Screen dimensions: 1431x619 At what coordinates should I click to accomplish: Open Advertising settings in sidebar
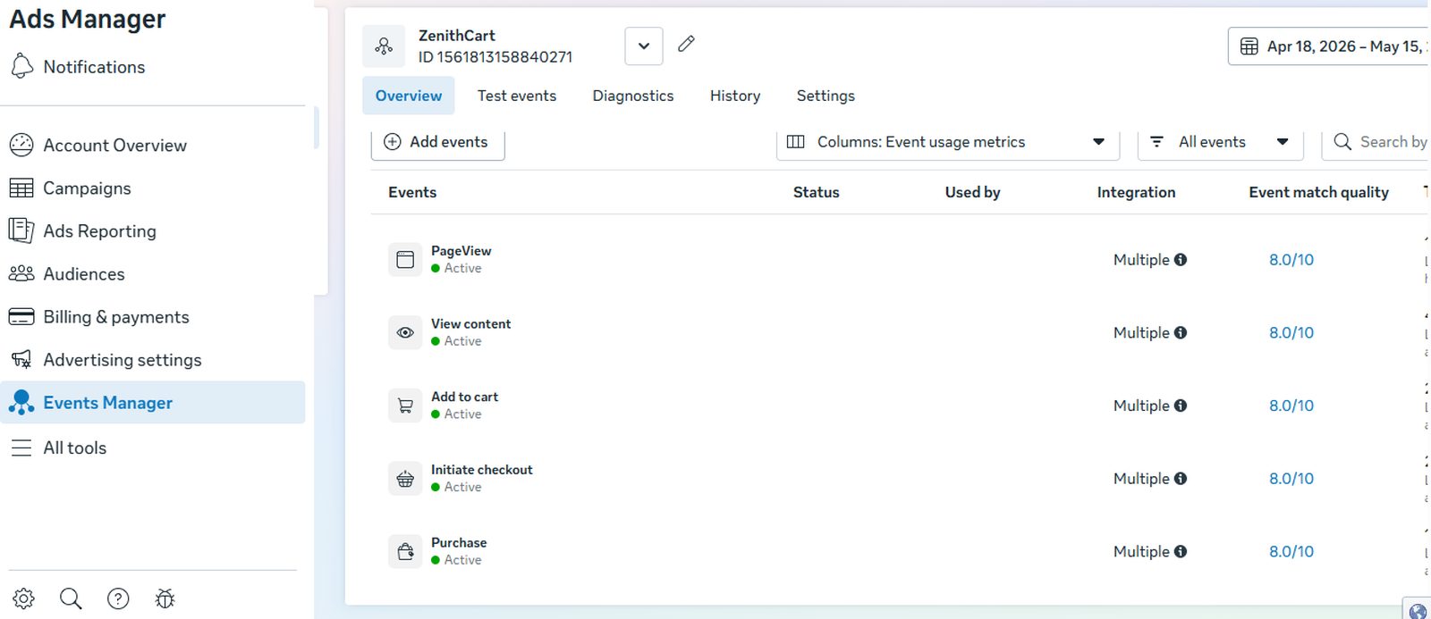coord(153,359)
